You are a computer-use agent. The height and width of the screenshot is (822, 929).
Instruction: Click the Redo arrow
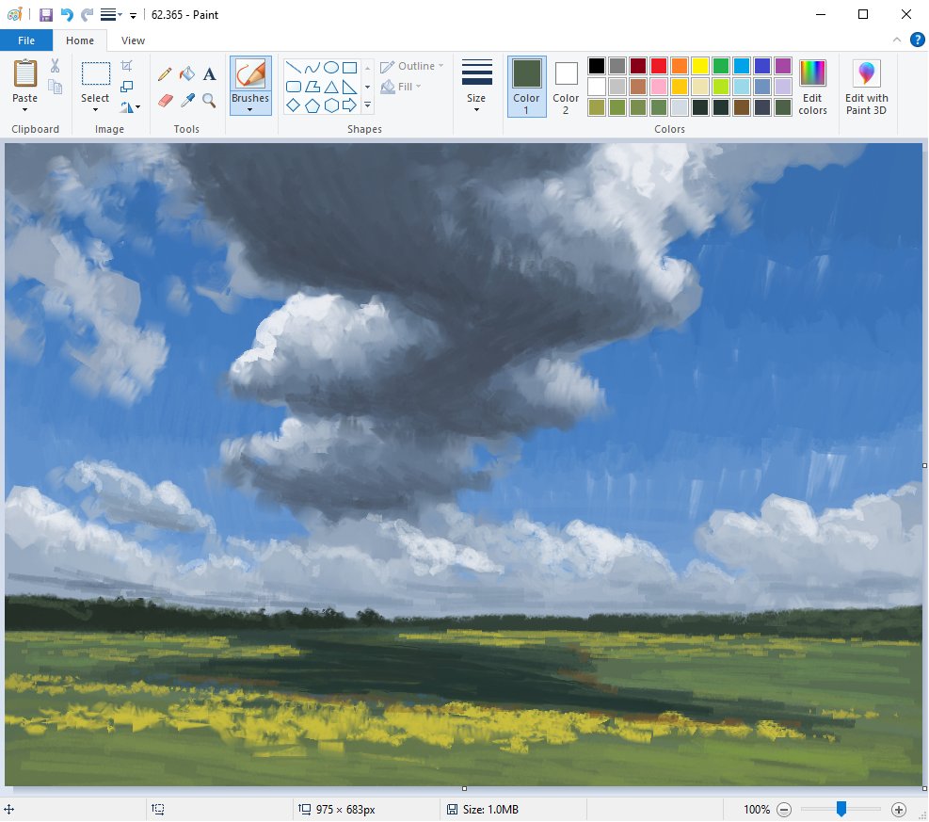[x=88, y=15]
